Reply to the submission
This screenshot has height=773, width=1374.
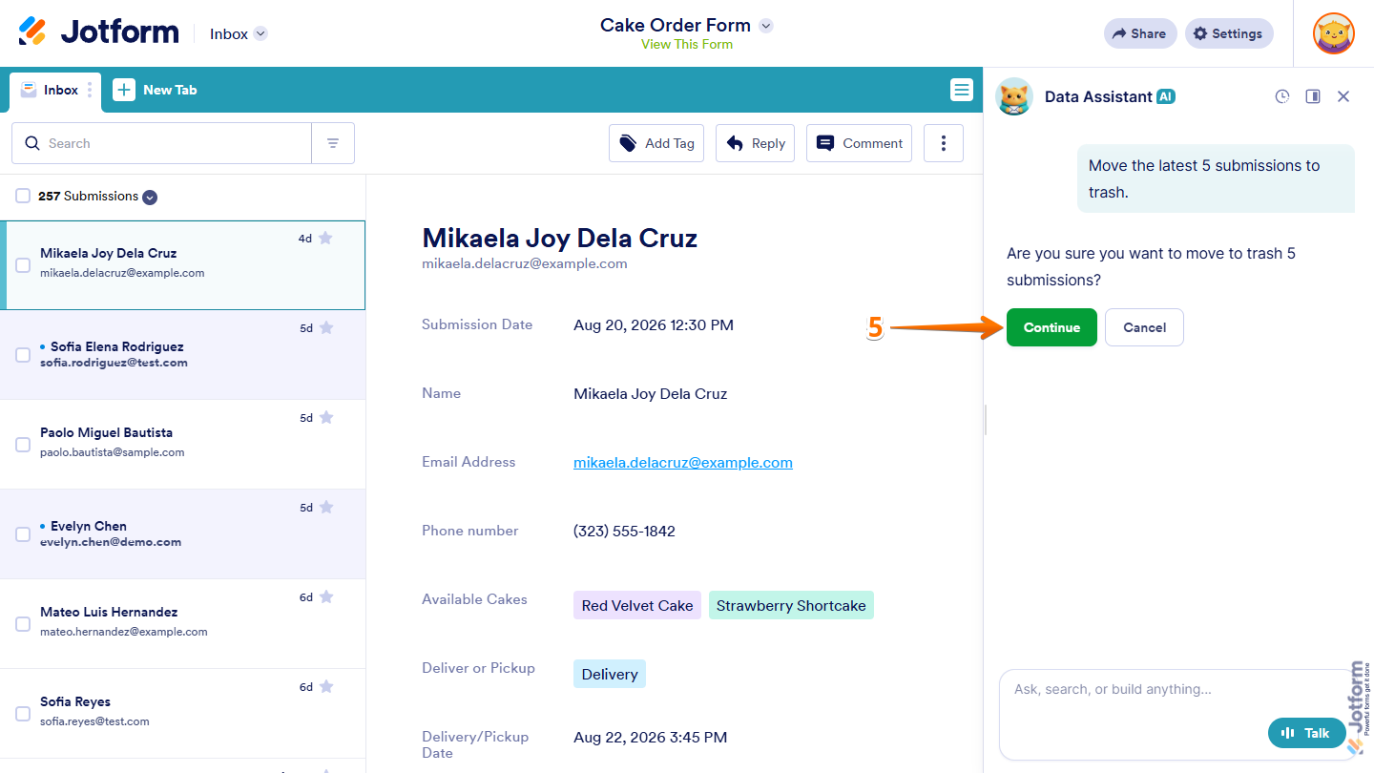click(755, 143)
